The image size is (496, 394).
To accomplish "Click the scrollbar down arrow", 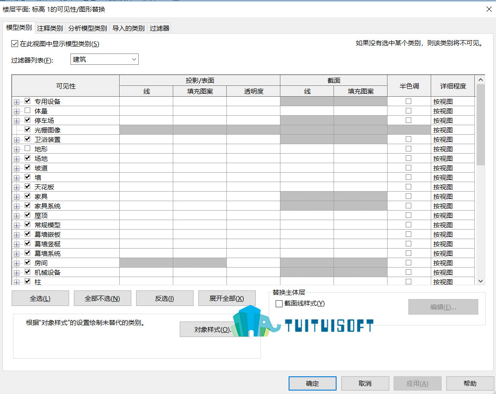I will pyautogui.click(x=480, y=281).
